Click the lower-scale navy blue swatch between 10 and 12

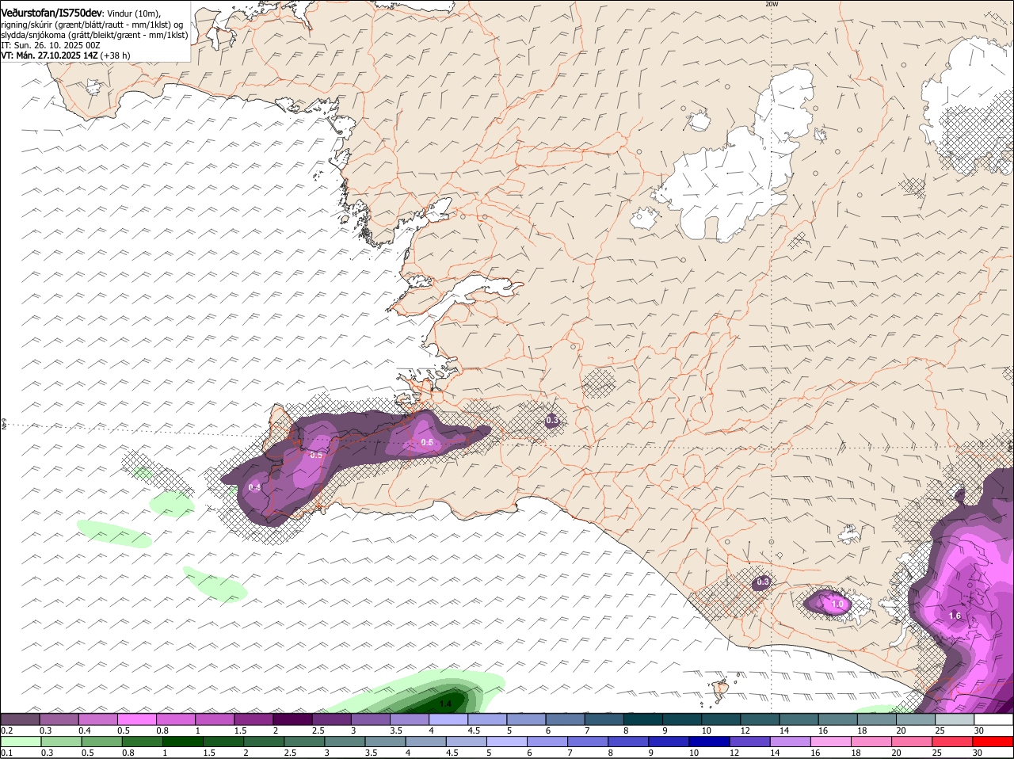[x=709, y=742]
